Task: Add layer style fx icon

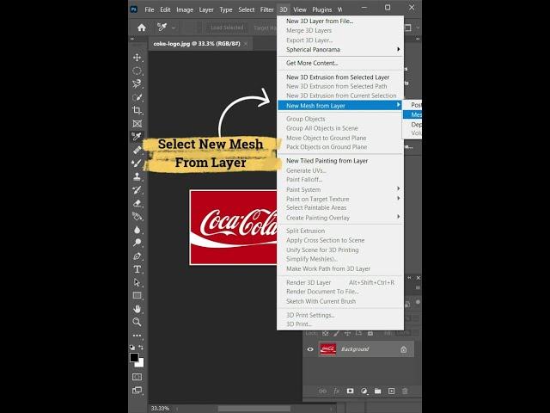Action: [x=336, y=391]
